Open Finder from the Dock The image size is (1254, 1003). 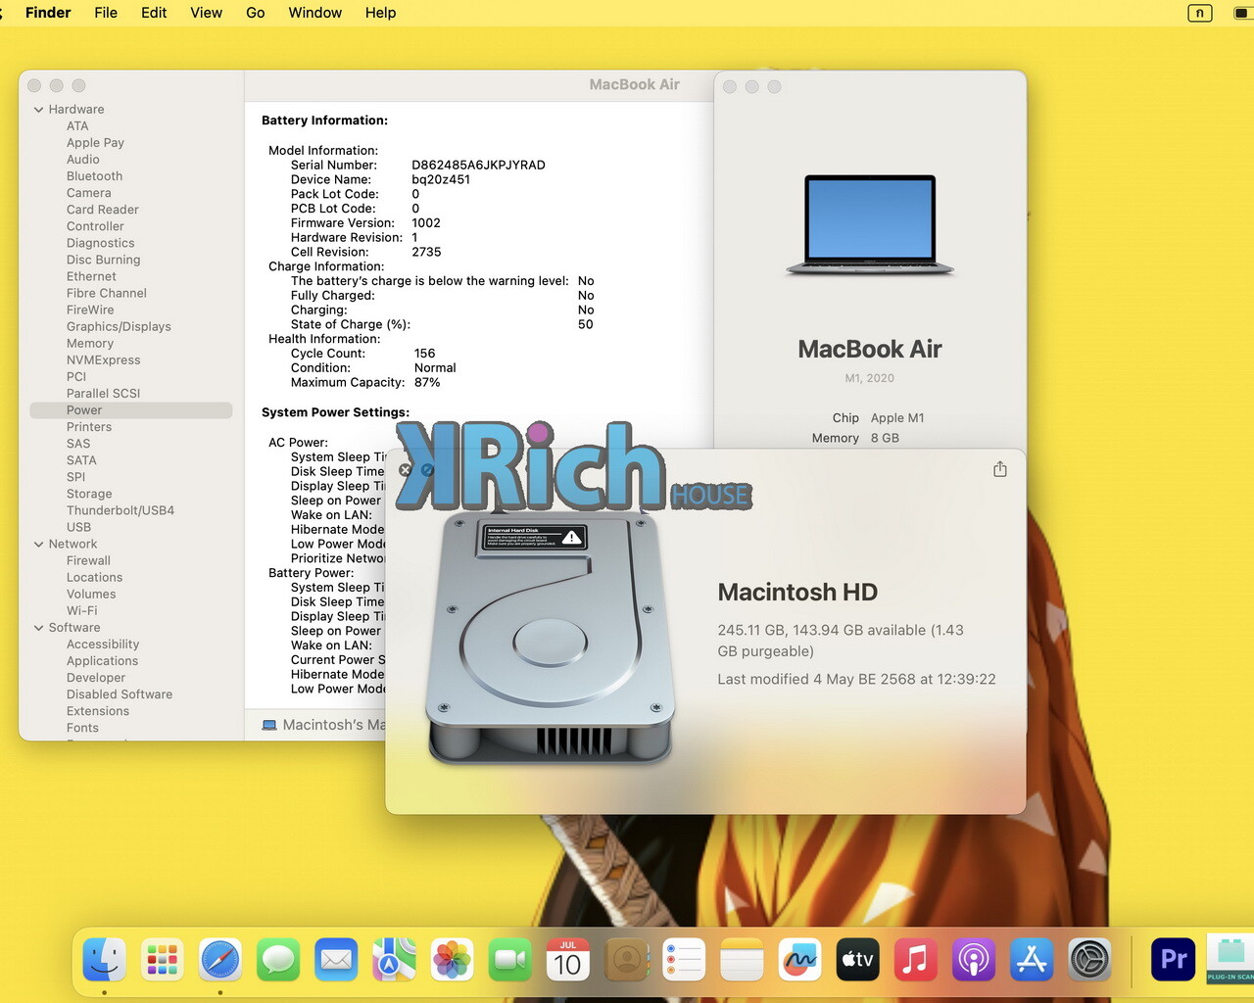click(x=104, y=960)
